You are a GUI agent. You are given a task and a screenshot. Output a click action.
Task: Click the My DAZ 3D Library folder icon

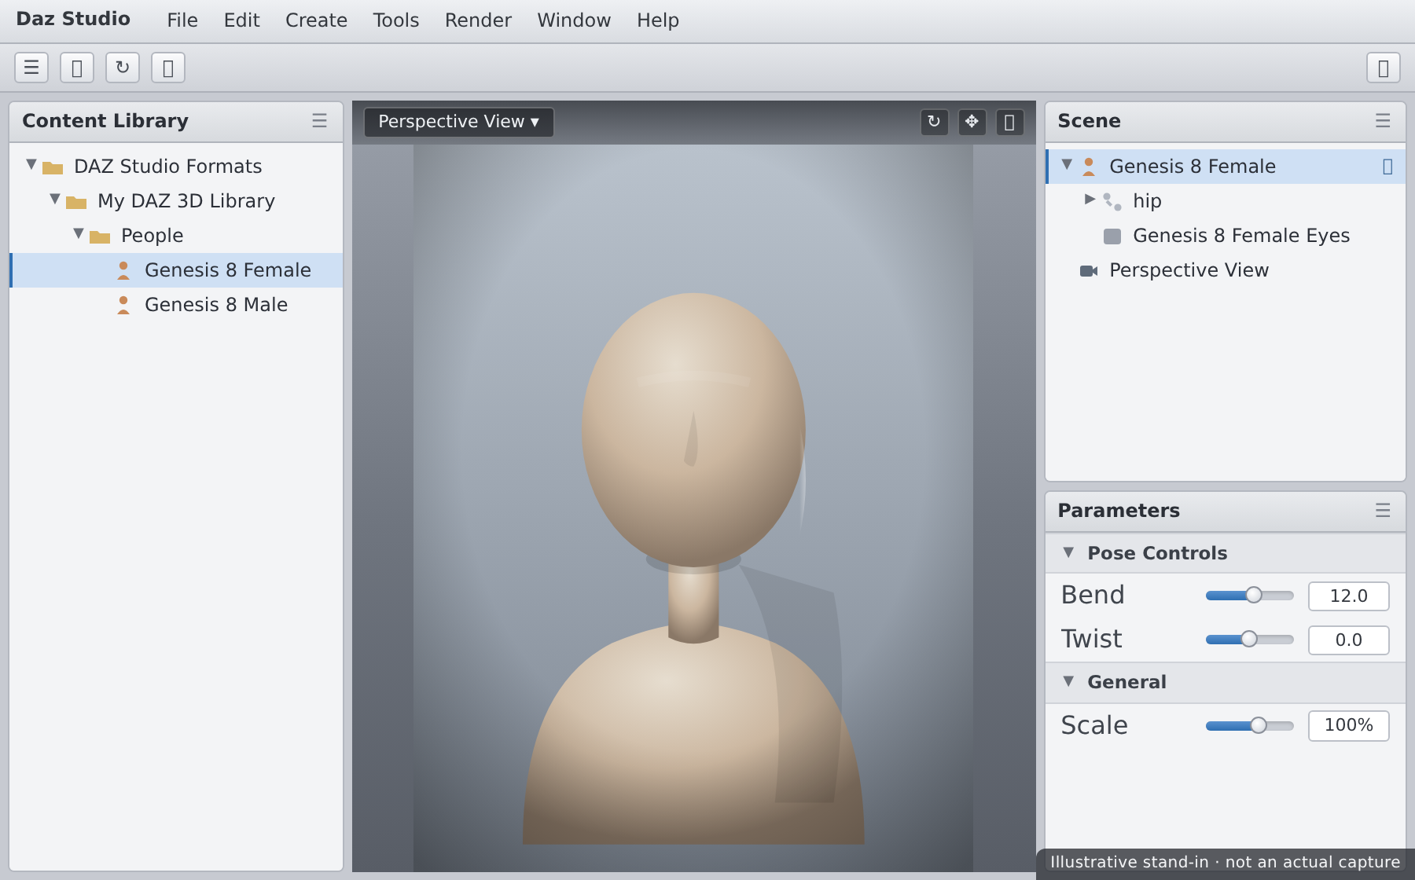point(76,201)
